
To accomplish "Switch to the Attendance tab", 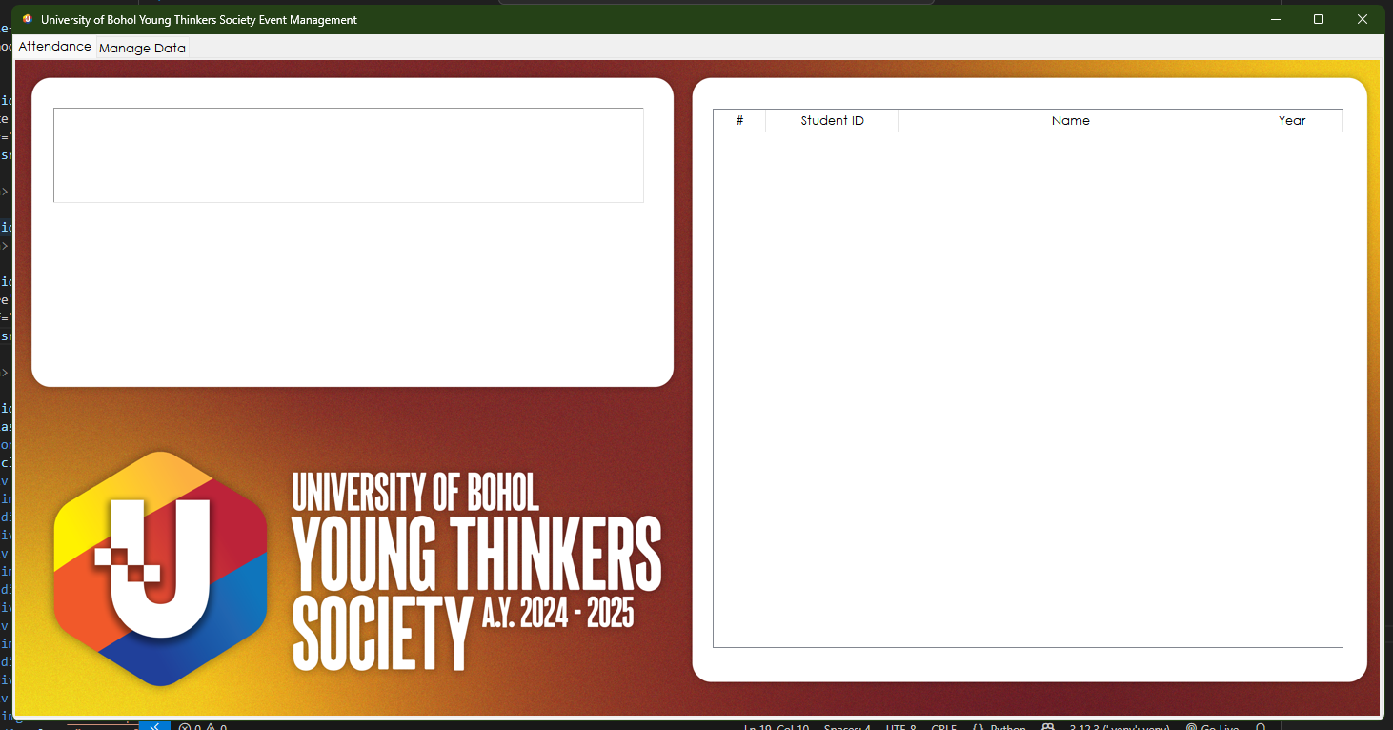I will [55, 46].
